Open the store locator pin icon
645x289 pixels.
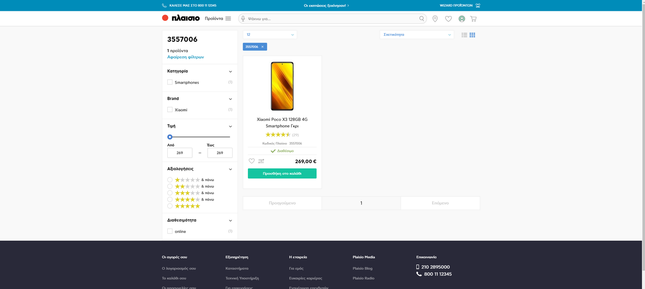click(435, 19)
